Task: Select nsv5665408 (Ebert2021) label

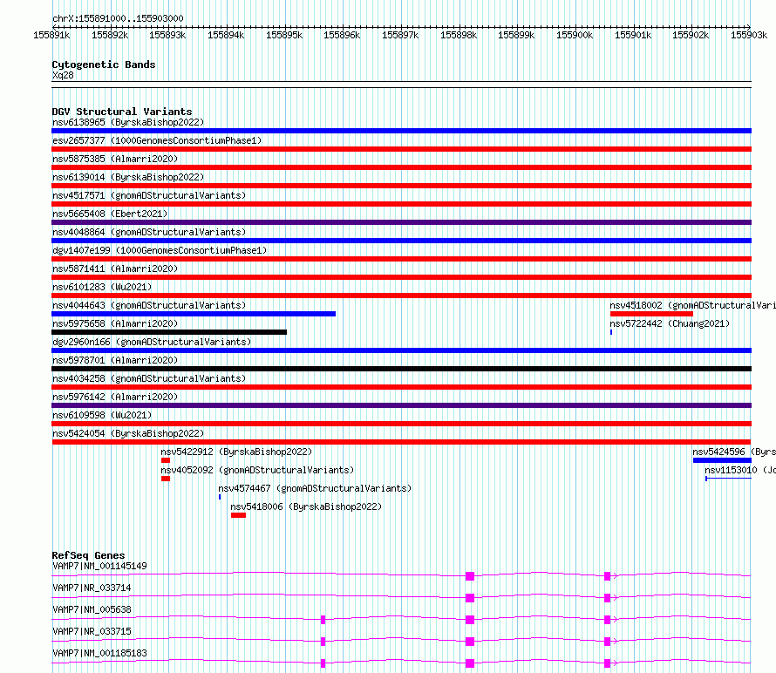Action: point(110,214)
